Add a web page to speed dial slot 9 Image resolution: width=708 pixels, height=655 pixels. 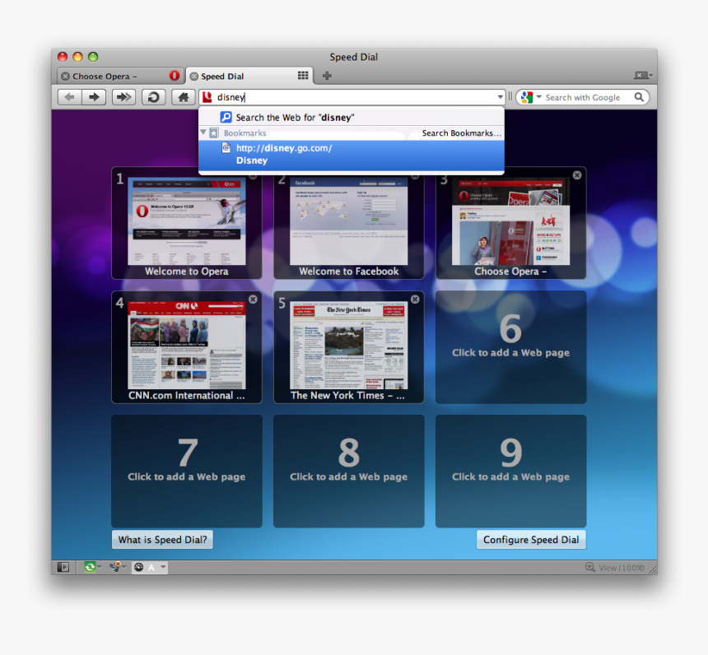(x=510, y=472)
